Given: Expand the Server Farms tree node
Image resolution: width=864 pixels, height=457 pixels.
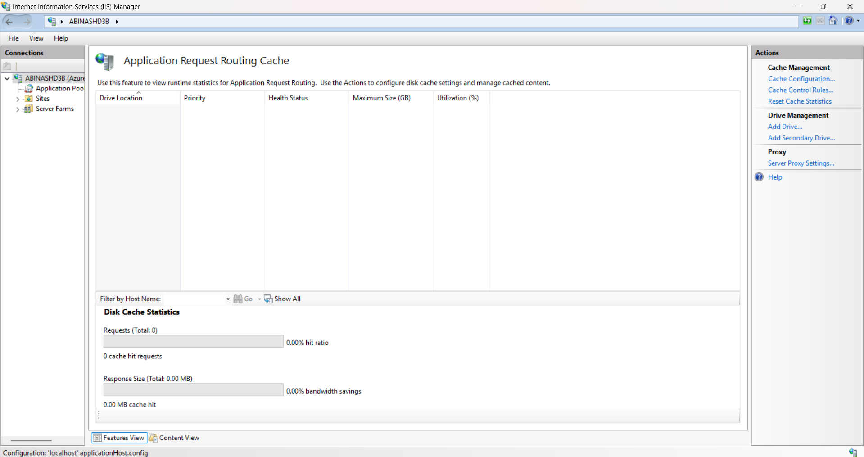Looking at the screenshot, I should (x=18, y=109).
